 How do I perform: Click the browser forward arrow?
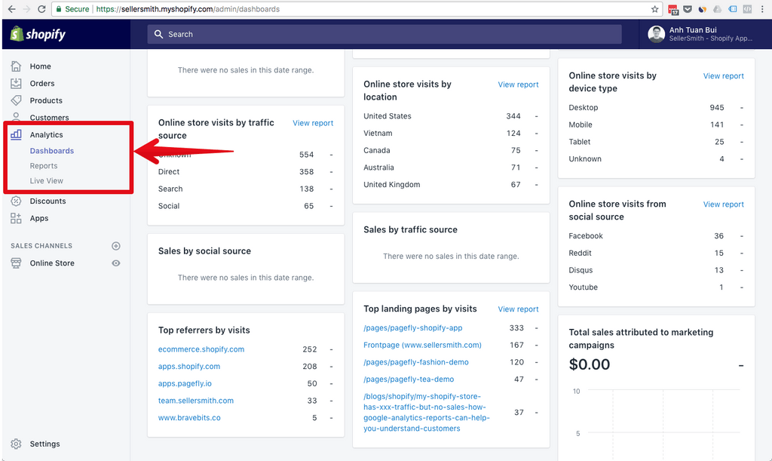[26, 9]
